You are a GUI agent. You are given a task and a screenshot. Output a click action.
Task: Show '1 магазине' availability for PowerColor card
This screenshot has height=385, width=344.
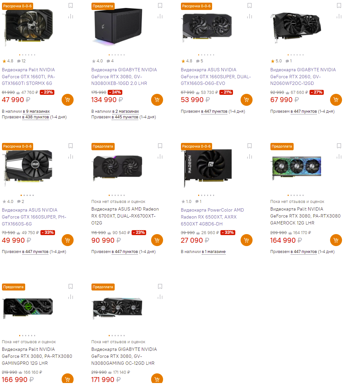click(213, 252)
